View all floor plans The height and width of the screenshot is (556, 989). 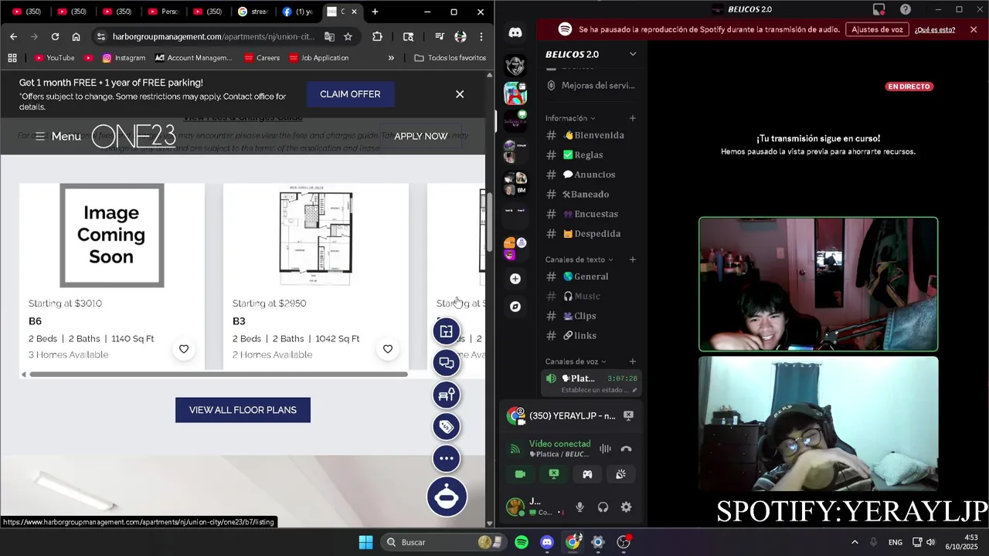click(243, 410)
